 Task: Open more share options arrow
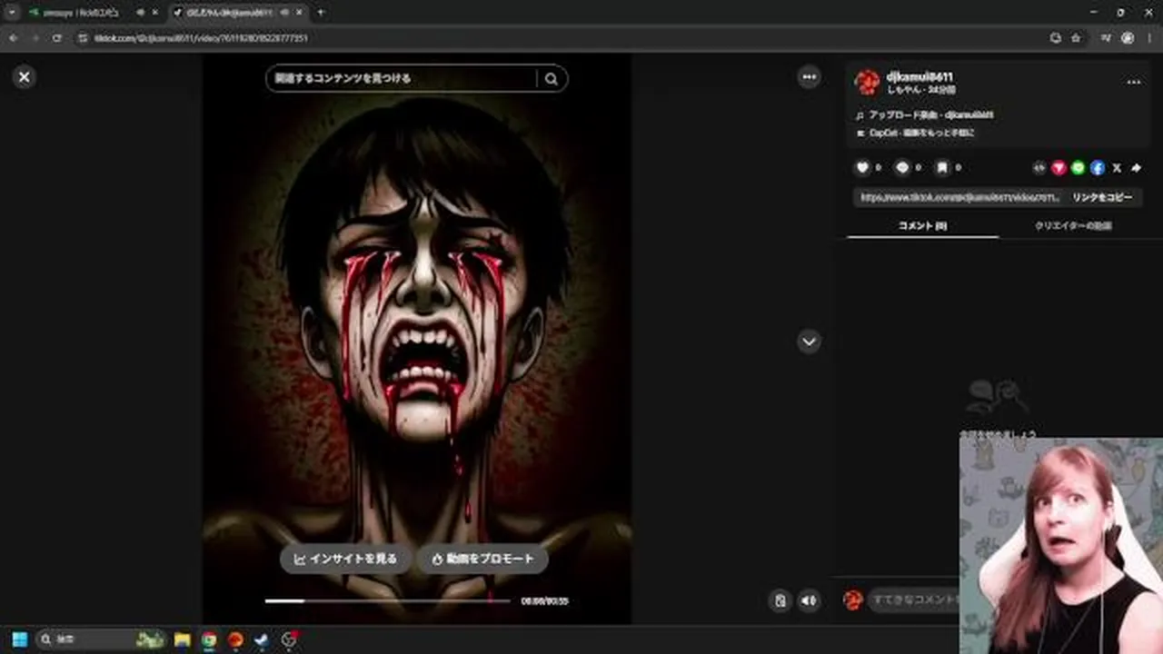pyautogui.click(x=1136, y=168)
